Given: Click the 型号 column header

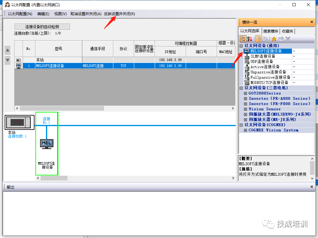Looking at the screenshot, I should 59,49.
